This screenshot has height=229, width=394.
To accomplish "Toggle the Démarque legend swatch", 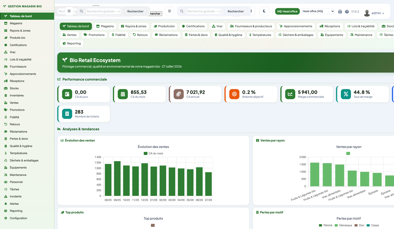I will (x=336, y=225).
